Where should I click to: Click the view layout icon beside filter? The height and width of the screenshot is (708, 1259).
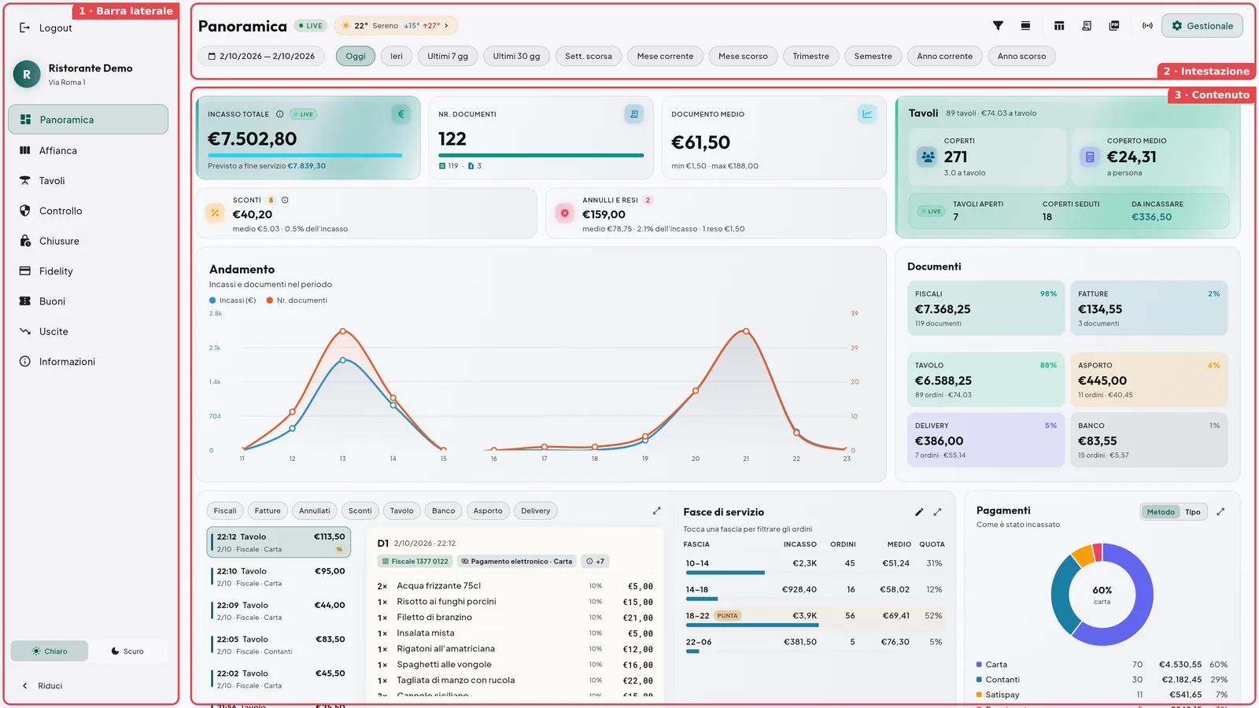pos(1025,26)
